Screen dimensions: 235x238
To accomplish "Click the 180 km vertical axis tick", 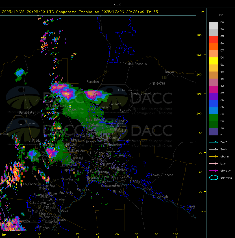I will coord(199,35).
